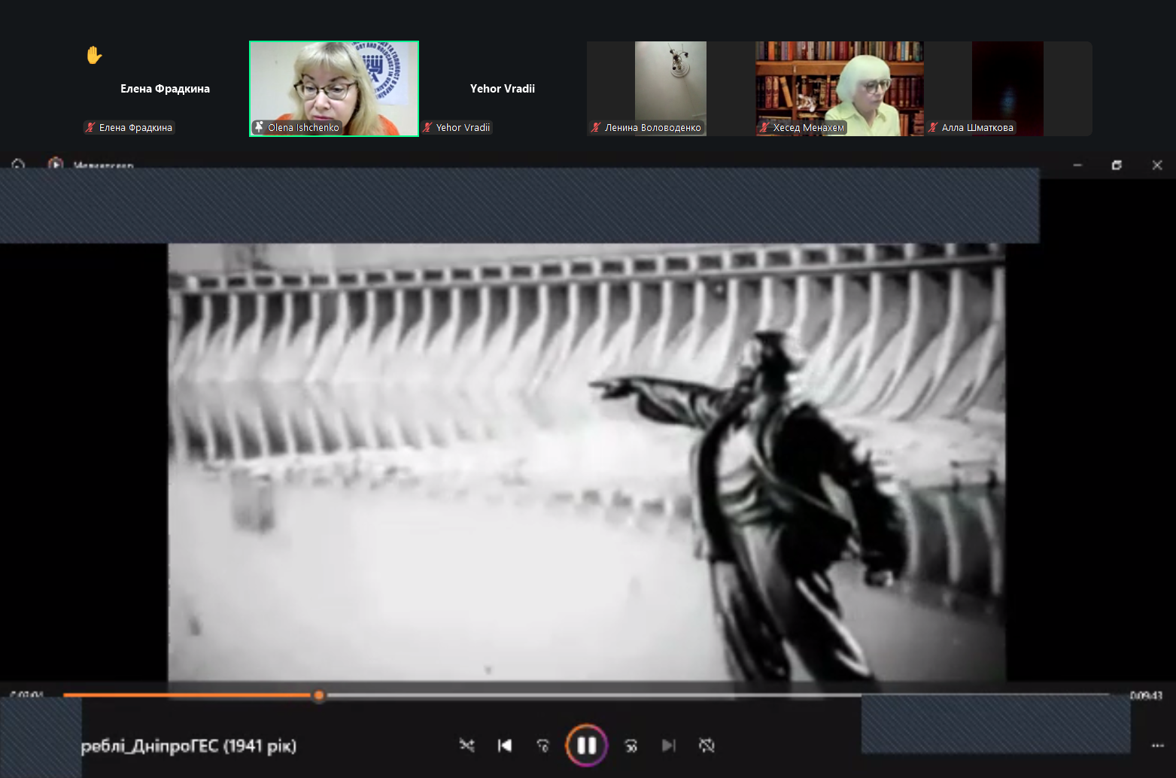This screenshot has width=1176, height=778.
Task: Minimize the media player window
Action: 1077,165
